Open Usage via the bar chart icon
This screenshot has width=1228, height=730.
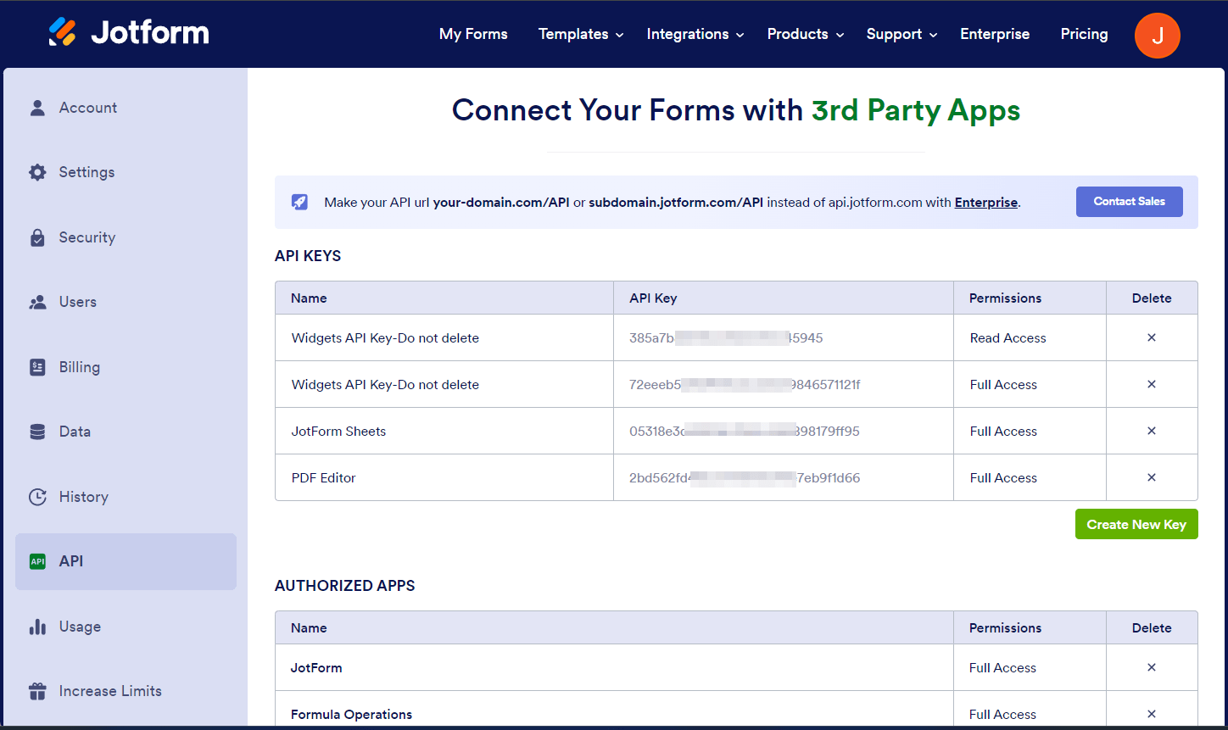point(37,627)
